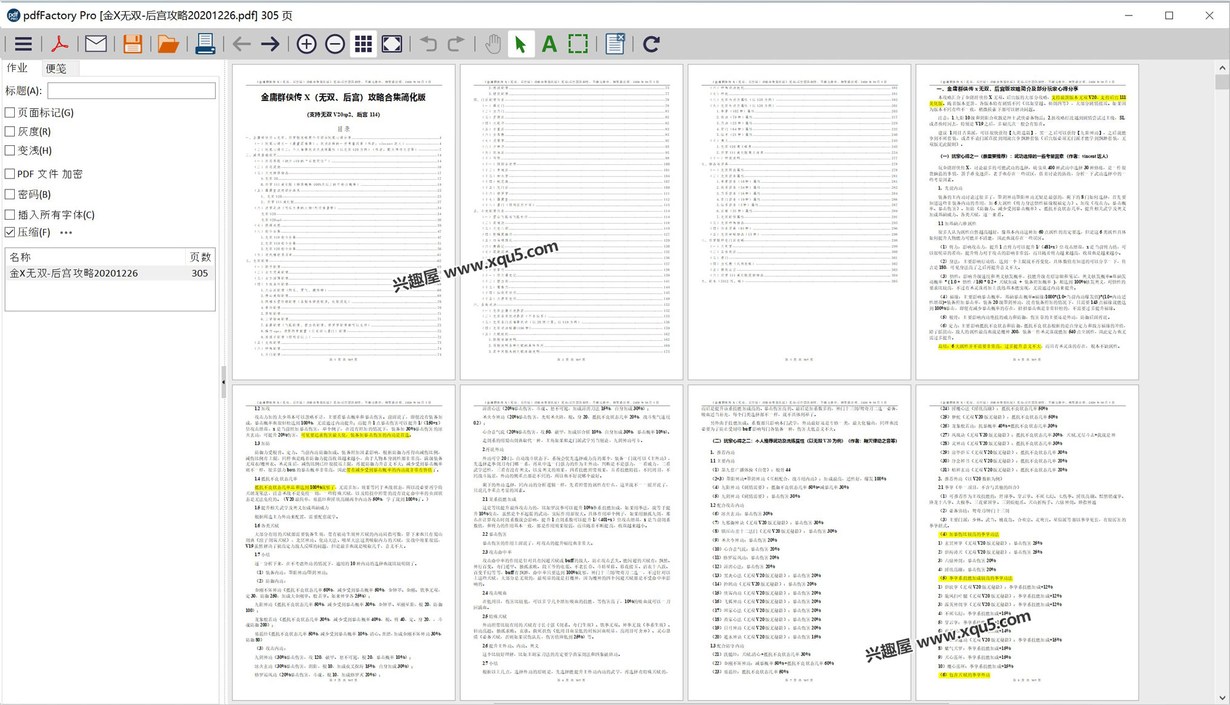The height and width of the screenshot is (705, 1230).
Task: Click the undo arrow icon
Action: tap(428, 44)
